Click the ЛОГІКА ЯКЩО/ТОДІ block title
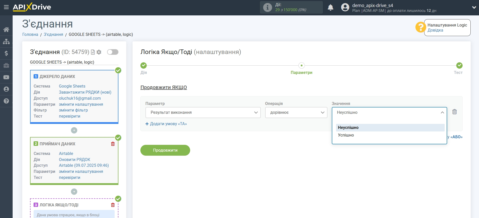The image size is (479, 218). [59, 205]
